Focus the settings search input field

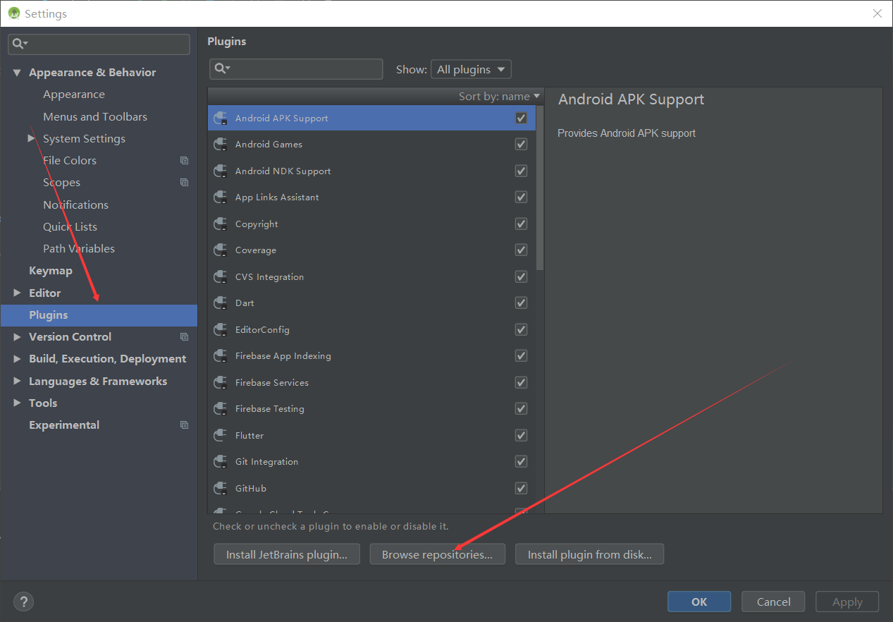[x=99, y=44]
